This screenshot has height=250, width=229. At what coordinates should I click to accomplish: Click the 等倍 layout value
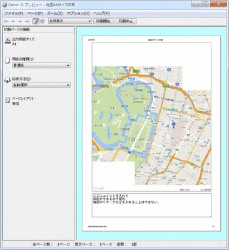16,104
